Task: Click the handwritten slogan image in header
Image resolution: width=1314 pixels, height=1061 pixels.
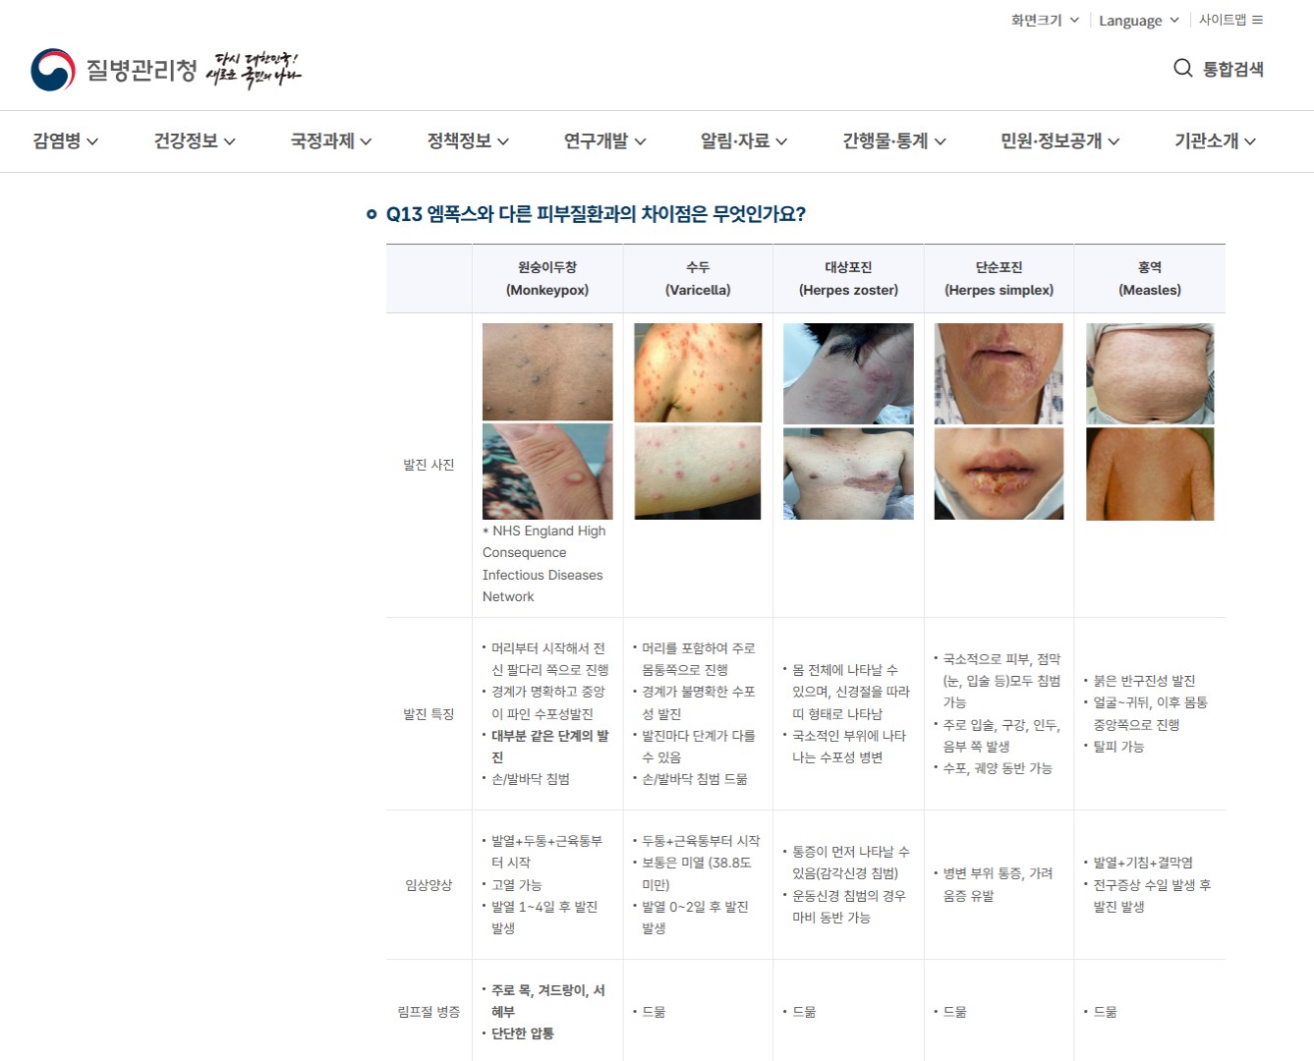Action: coord(254,70)
